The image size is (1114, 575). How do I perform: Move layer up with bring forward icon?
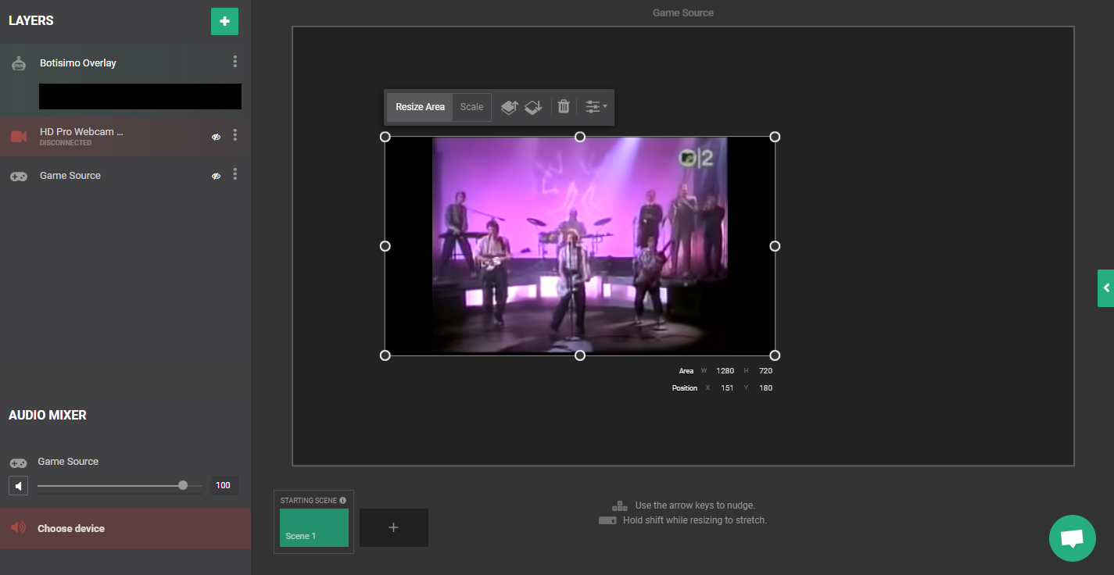click(x=510, y=107)
